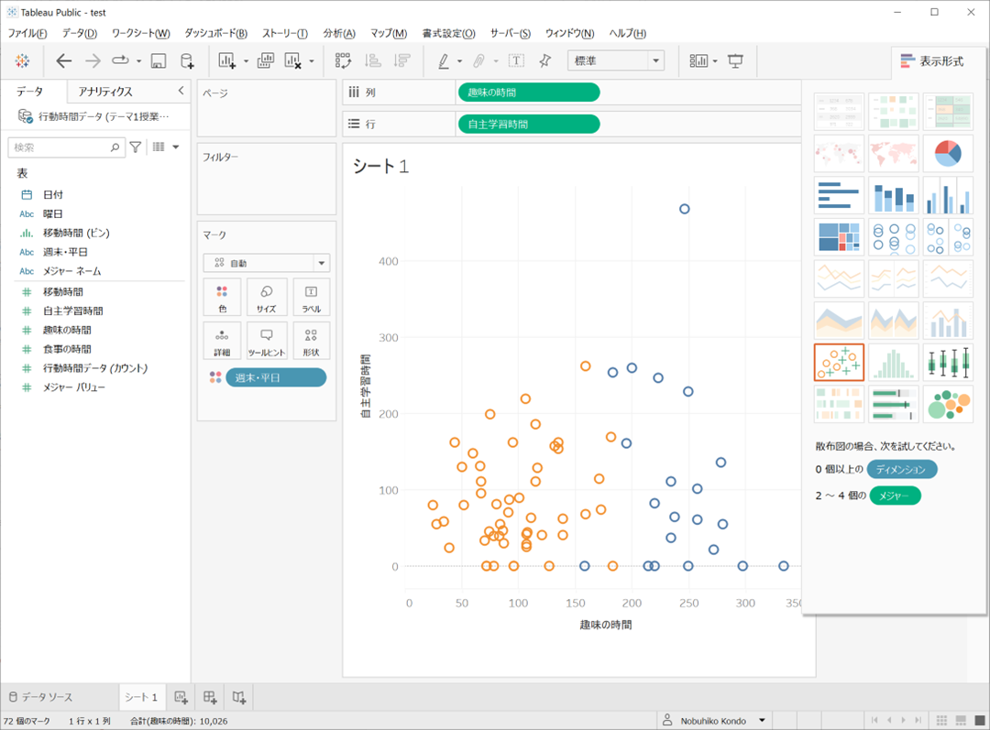The width and height of the screenshot is (990, 730).
Task: Open dropdown arrow beside Clear sheet icon
Action: coord(312,61)
